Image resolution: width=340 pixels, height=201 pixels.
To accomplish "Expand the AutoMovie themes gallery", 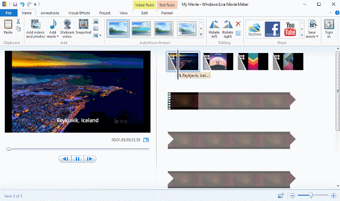I will tap(201, 34).
